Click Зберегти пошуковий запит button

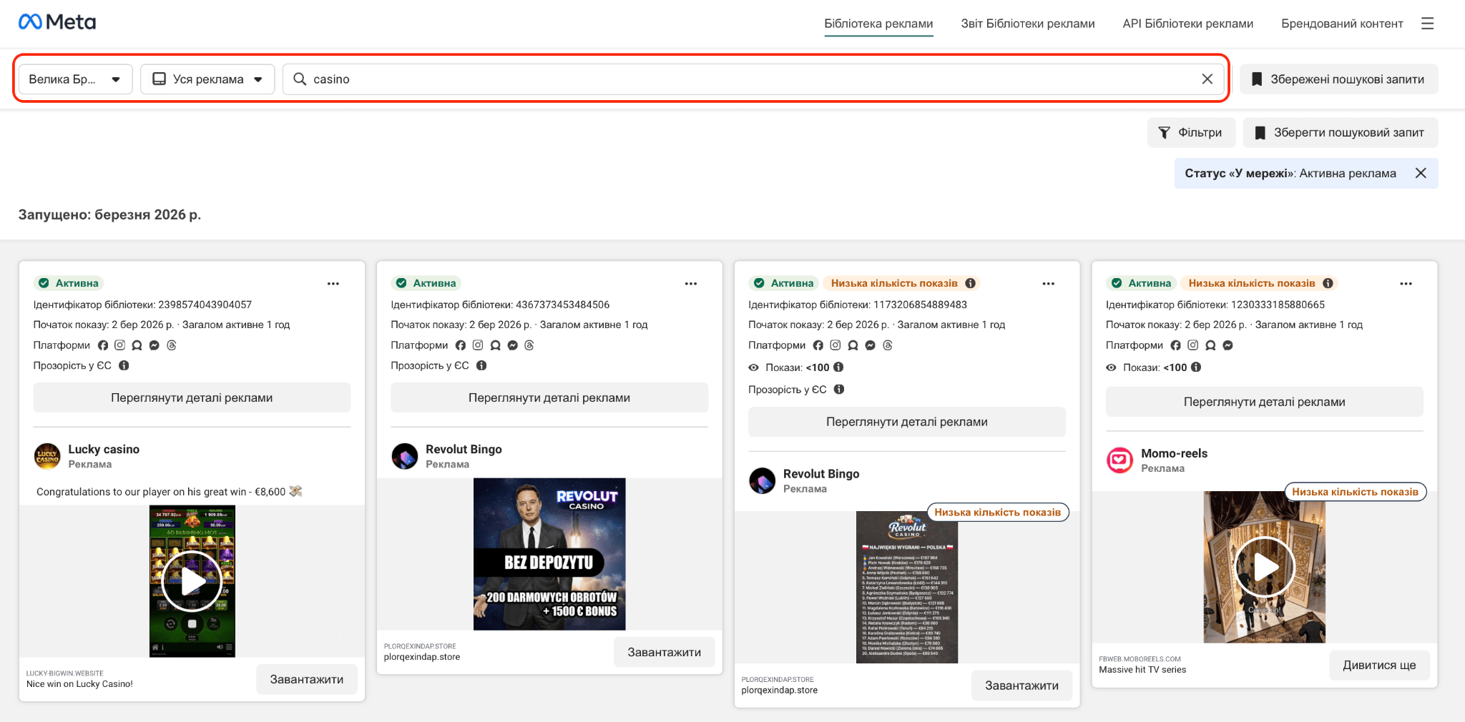[x=1341, y=133]
